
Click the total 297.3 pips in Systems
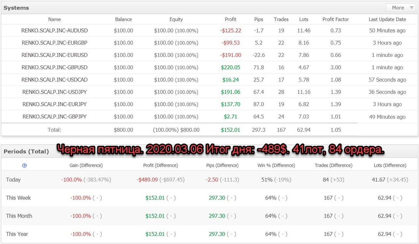tap(259, 130)
